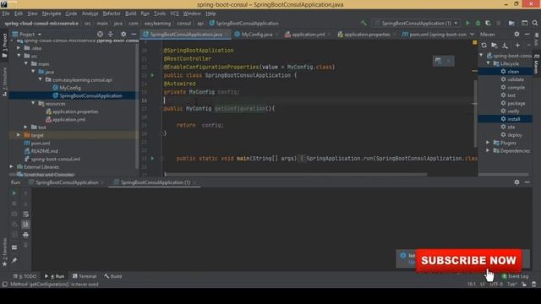Expand Maven Plugins node
The width and height of the screenshot is (541, 304).
488,143
